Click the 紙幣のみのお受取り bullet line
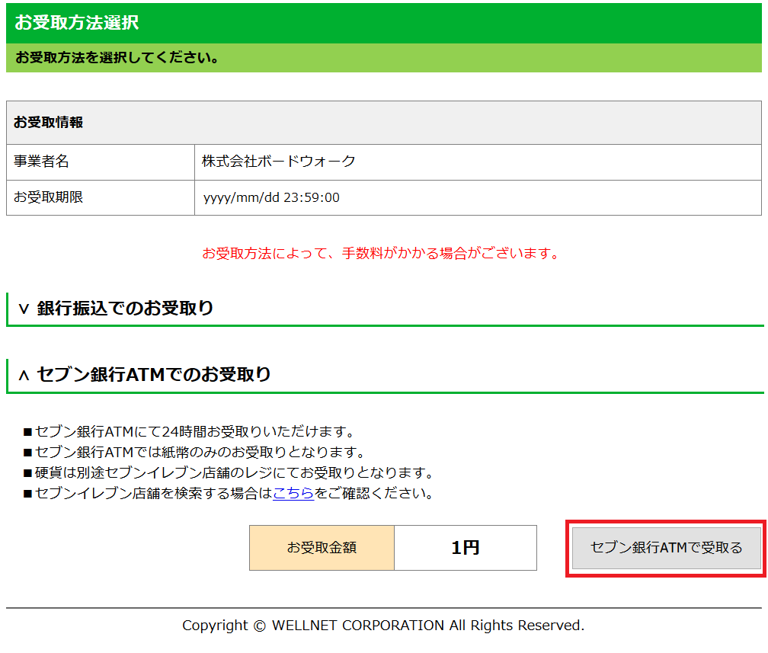The width and height of the screenshot is (768, 653). point(194,453)
